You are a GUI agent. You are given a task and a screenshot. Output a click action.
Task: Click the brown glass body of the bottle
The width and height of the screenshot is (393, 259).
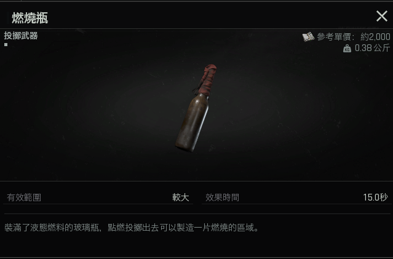click(x=192, y=124)
